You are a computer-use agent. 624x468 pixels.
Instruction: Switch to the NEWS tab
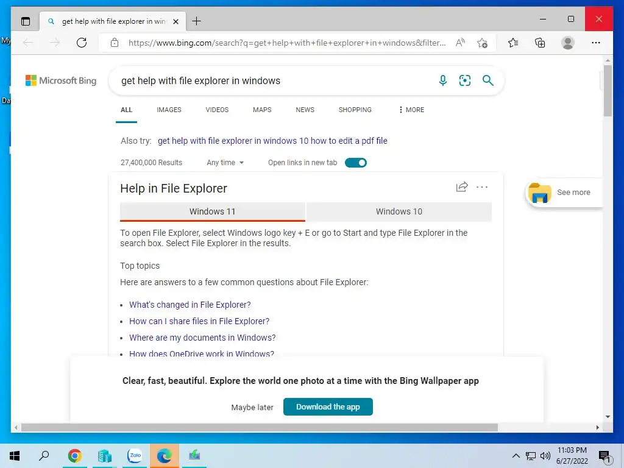(305, 110)
